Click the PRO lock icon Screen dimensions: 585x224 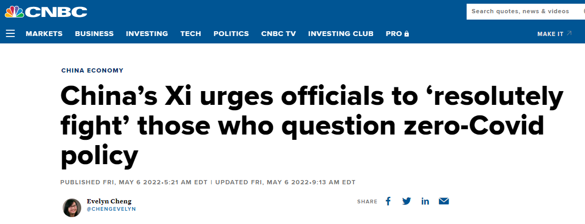(x=407, y=33)
